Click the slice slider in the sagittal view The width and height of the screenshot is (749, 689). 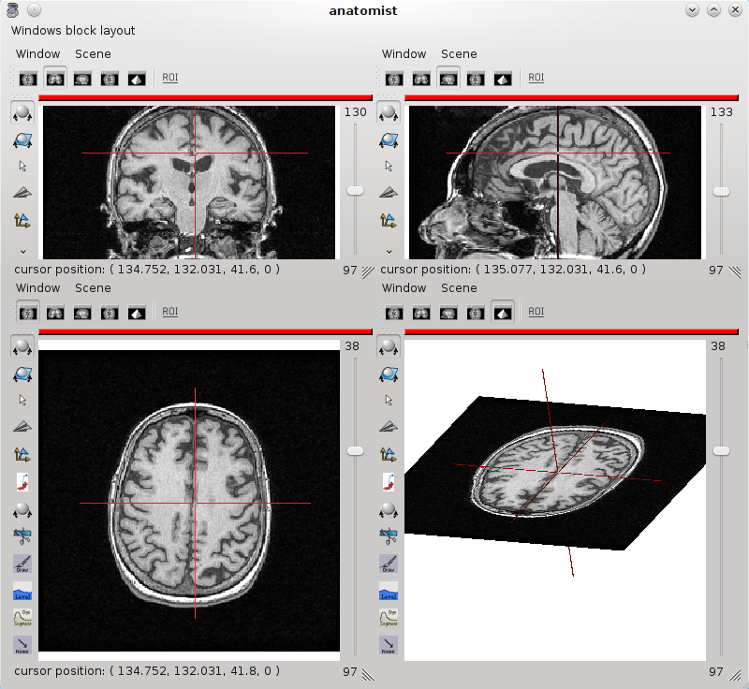point(720,191)
